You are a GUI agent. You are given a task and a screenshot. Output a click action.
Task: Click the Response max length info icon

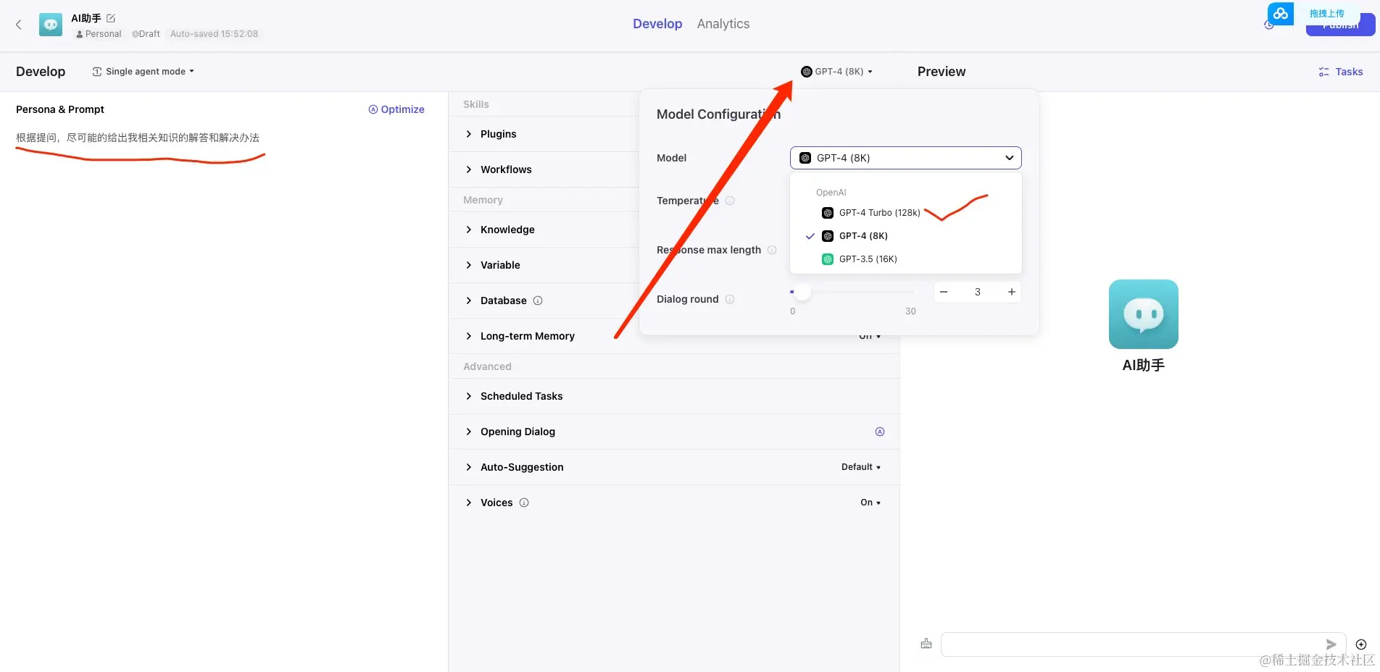point(772,250)
